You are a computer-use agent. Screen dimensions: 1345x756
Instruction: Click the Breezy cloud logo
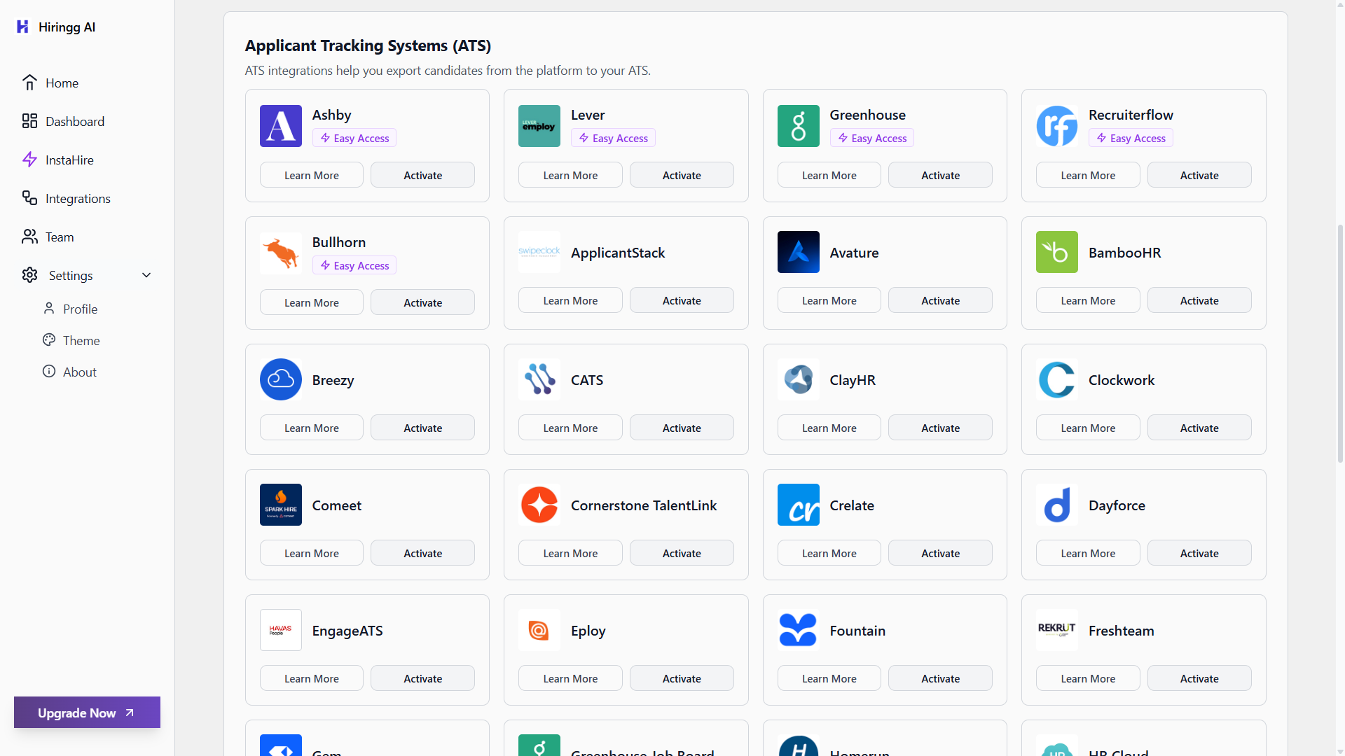coord(280,379)
